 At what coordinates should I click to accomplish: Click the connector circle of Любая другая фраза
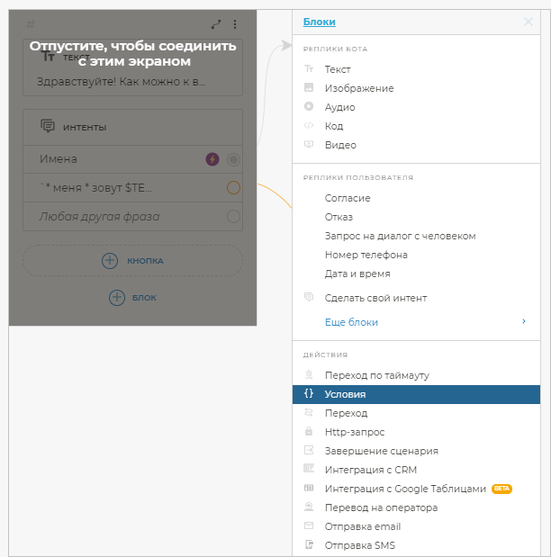click(233, 216)
